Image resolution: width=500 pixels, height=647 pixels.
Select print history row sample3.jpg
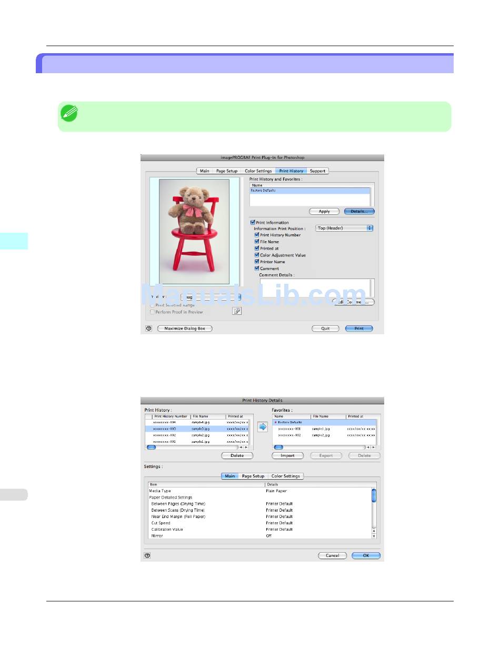[196, 429]
